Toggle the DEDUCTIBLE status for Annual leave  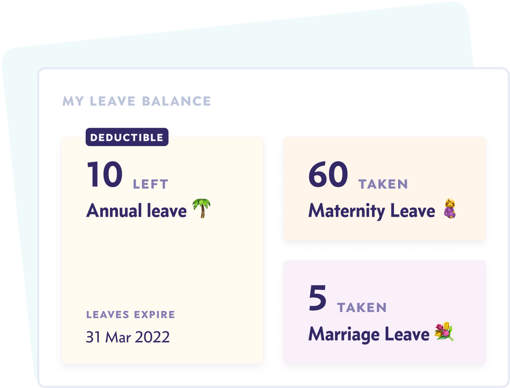tap(127, 137)
